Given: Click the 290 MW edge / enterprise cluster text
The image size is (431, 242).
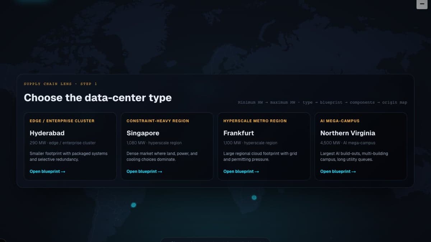Looking at the screenshot, I should point(63,143).
